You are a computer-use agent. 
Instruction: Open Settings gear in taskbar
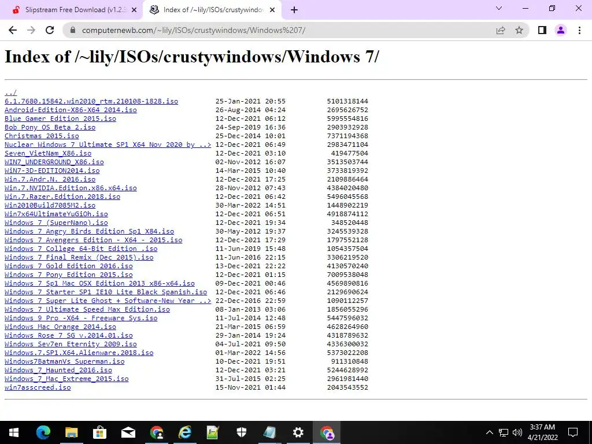298,432
